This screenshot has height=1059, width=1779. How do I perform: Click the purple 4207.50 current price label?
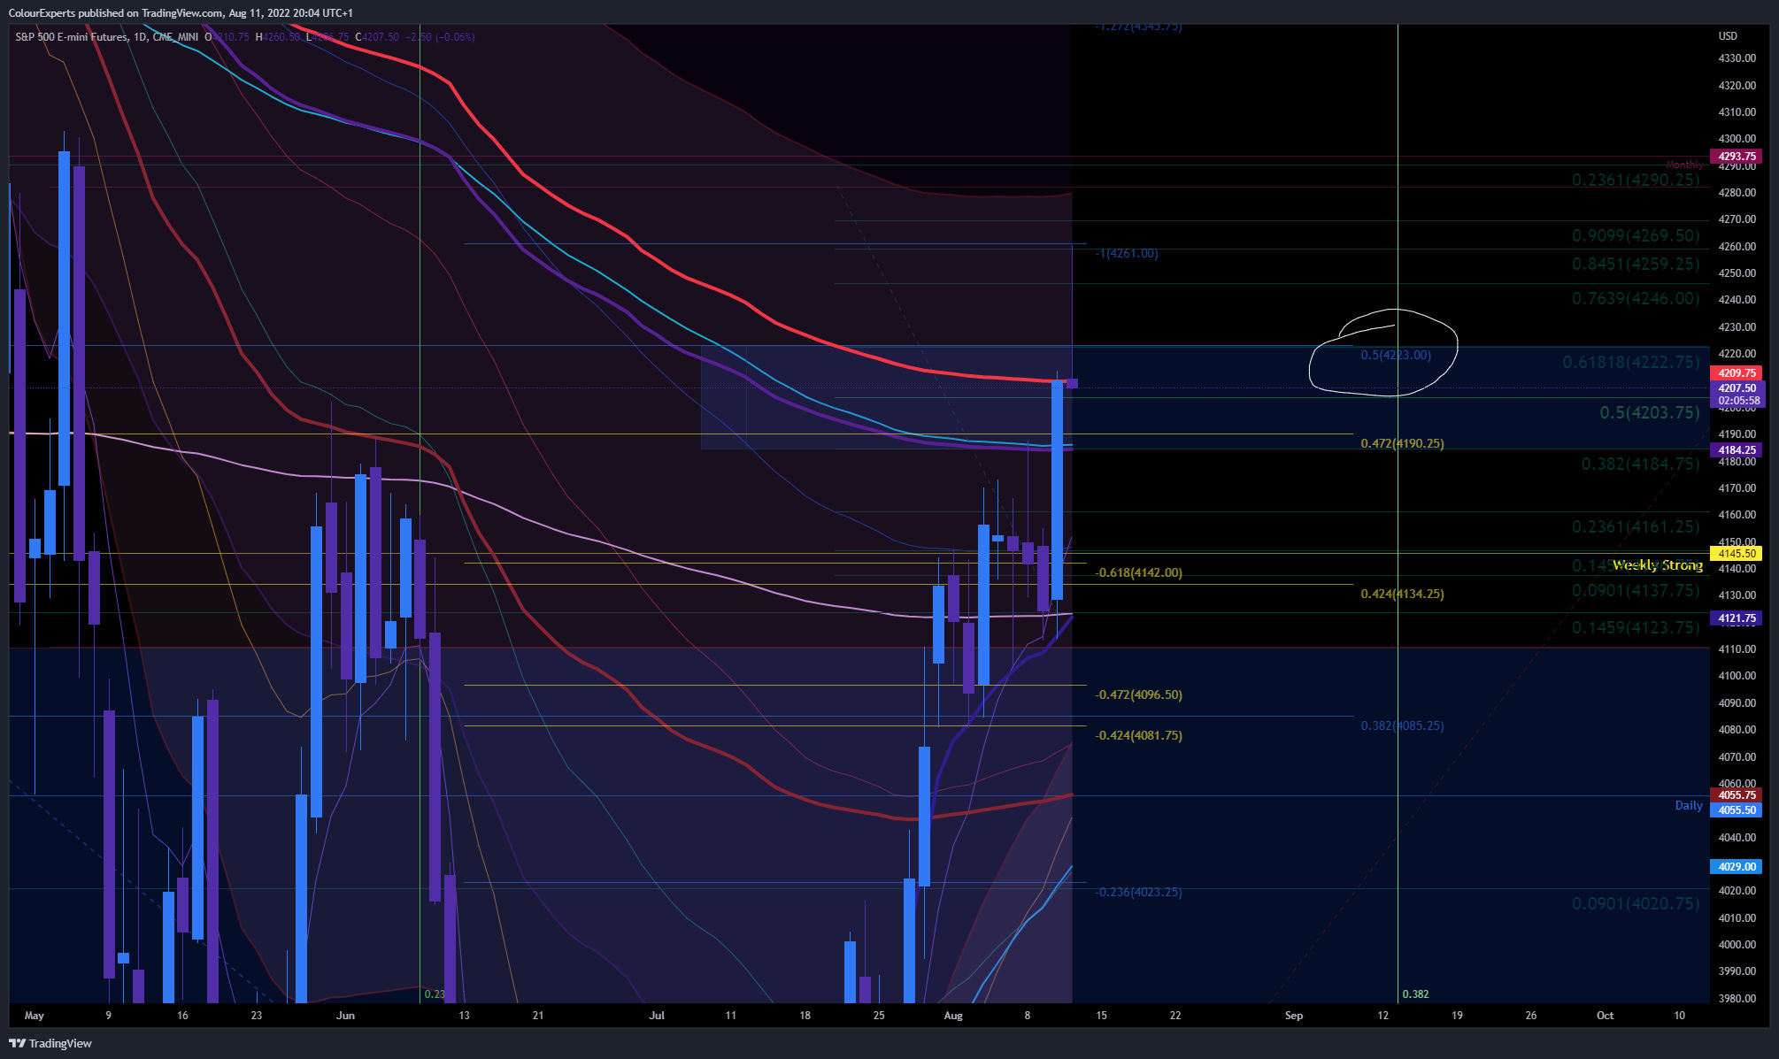[x=1737, y=388]
